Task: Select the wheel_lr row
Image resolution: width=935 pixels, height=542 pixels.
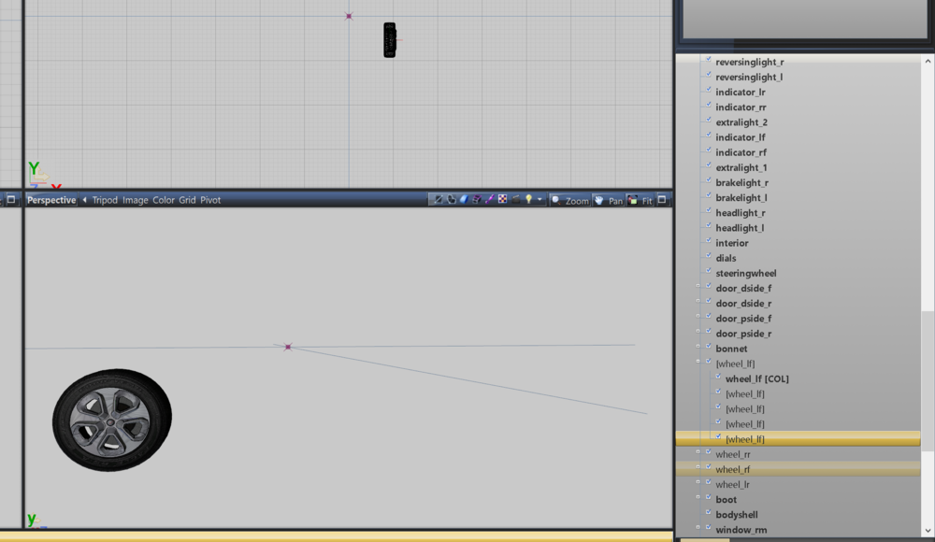Action: [x=798, y=484]
